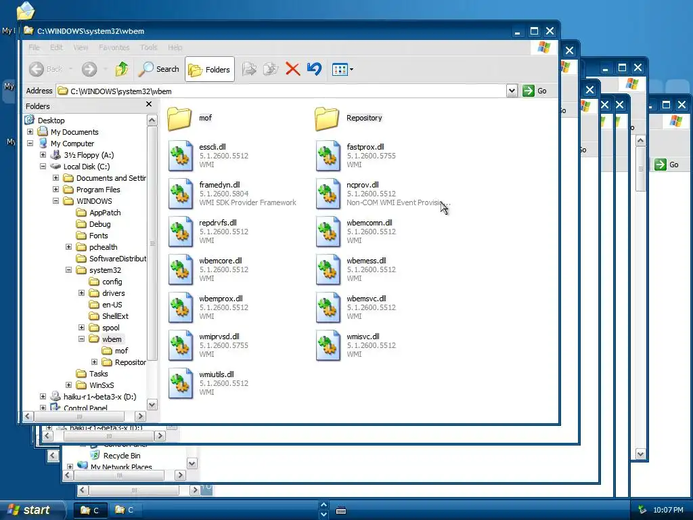Select the ncprov.dll file icon

[x=328, y=194]
